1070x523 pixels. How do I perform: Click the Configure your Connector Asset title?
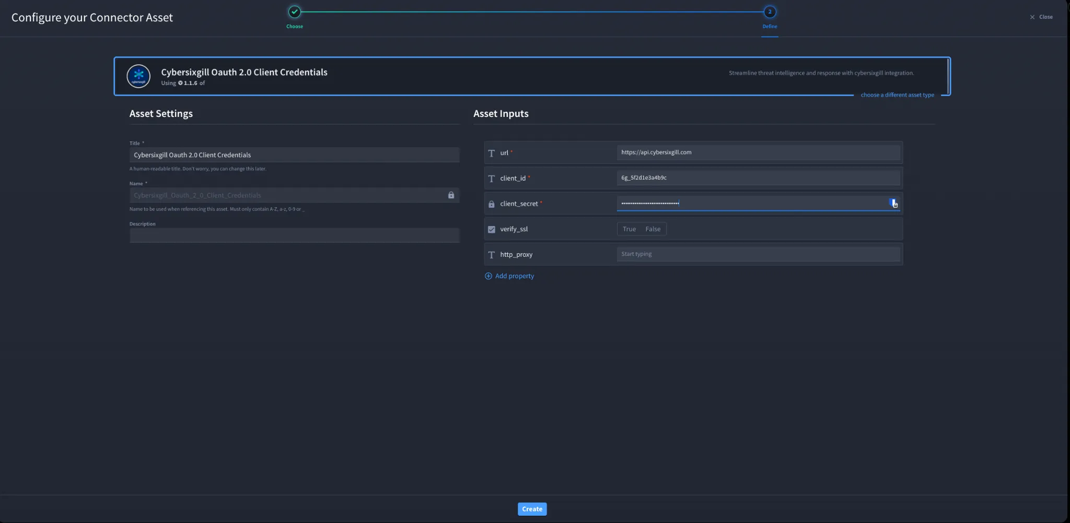coord(92,17)
